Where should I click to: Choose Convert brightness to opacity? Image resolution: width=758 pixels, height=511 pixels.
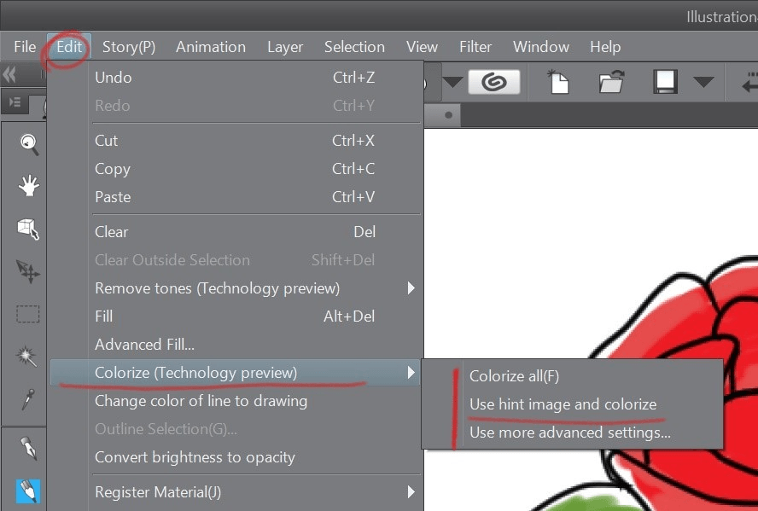(x=236, y=457)
